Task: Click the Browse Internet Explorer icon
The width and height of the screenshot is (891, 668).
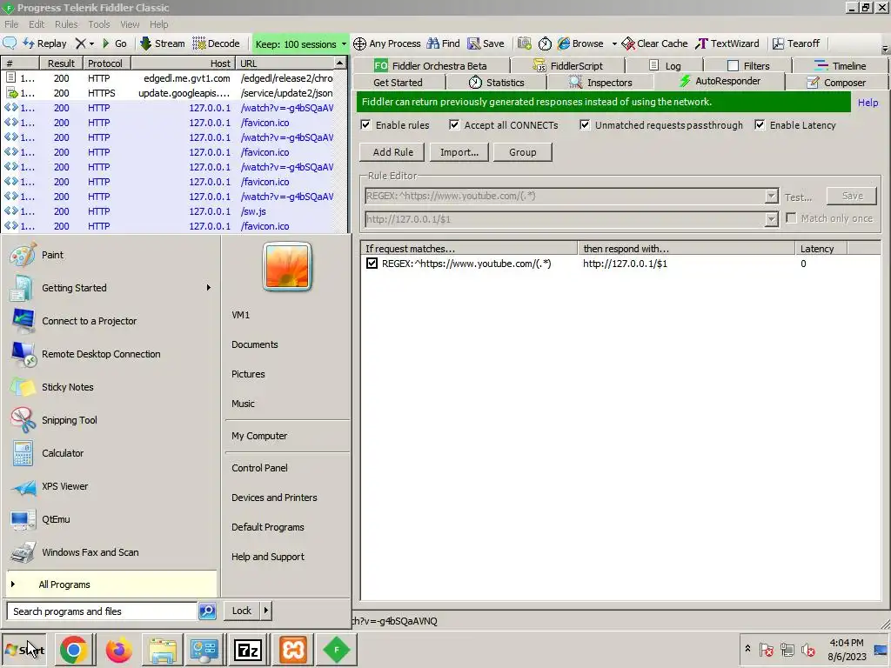Action: pyautogui.click(x=564, y=43)
